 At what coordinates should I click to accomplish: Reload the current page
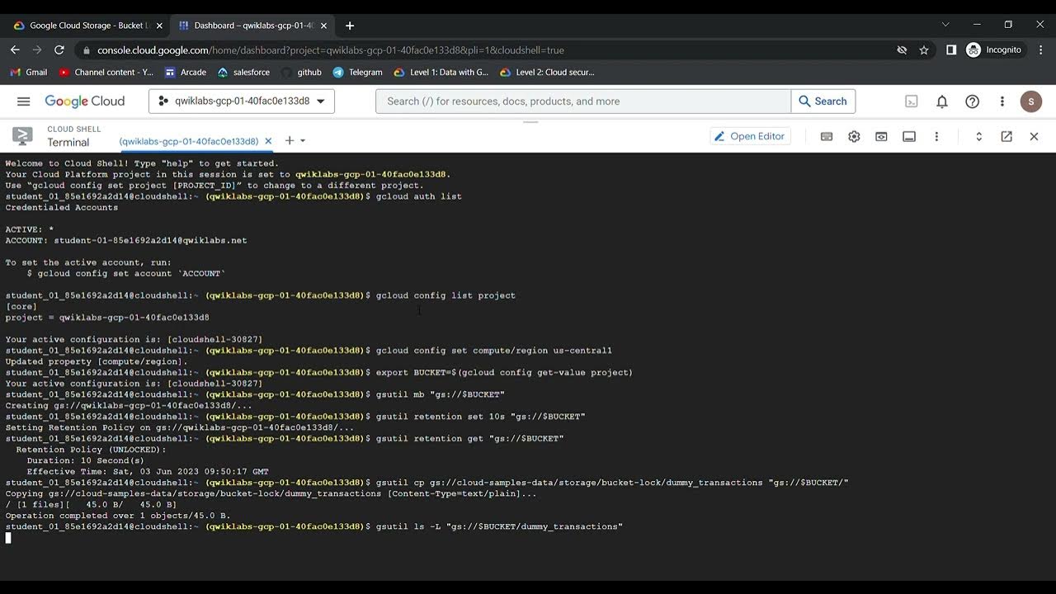tap(59, 50)
